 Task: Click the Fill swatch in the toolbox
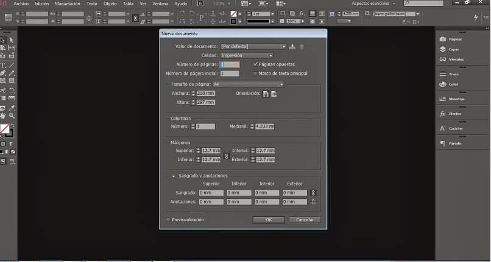[x=4, y=128]
